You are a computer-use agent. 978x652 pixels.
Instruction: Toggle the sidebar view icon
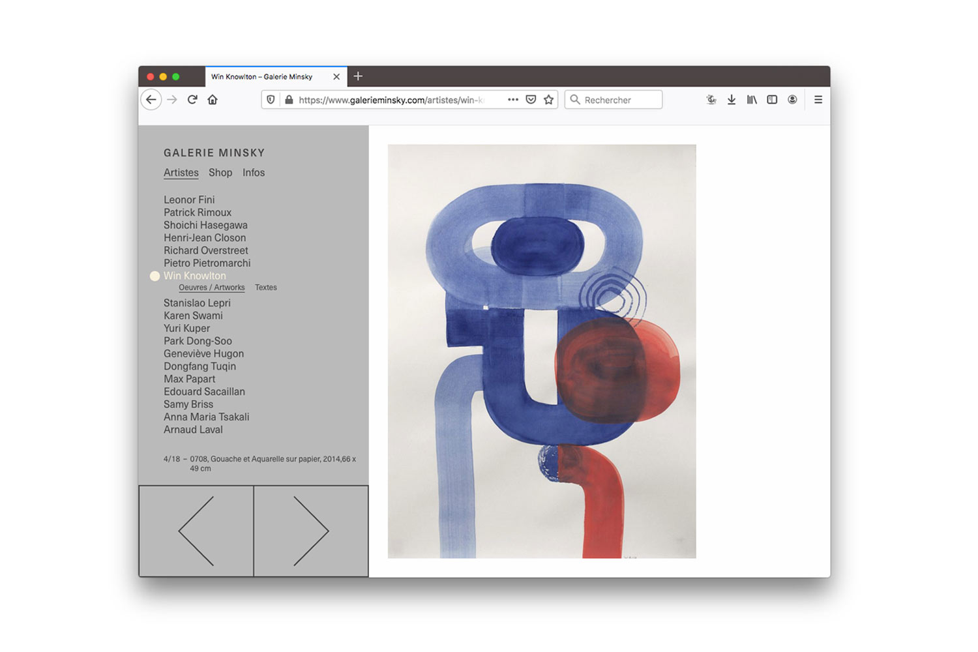click(772, 100)
